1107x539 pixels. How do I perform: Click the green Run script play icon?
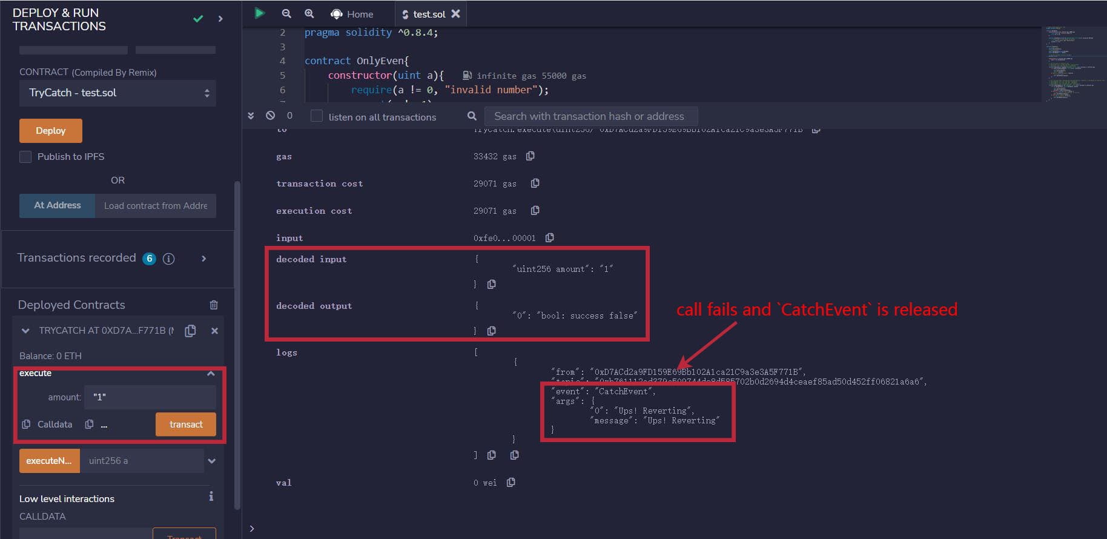point(259,13)
